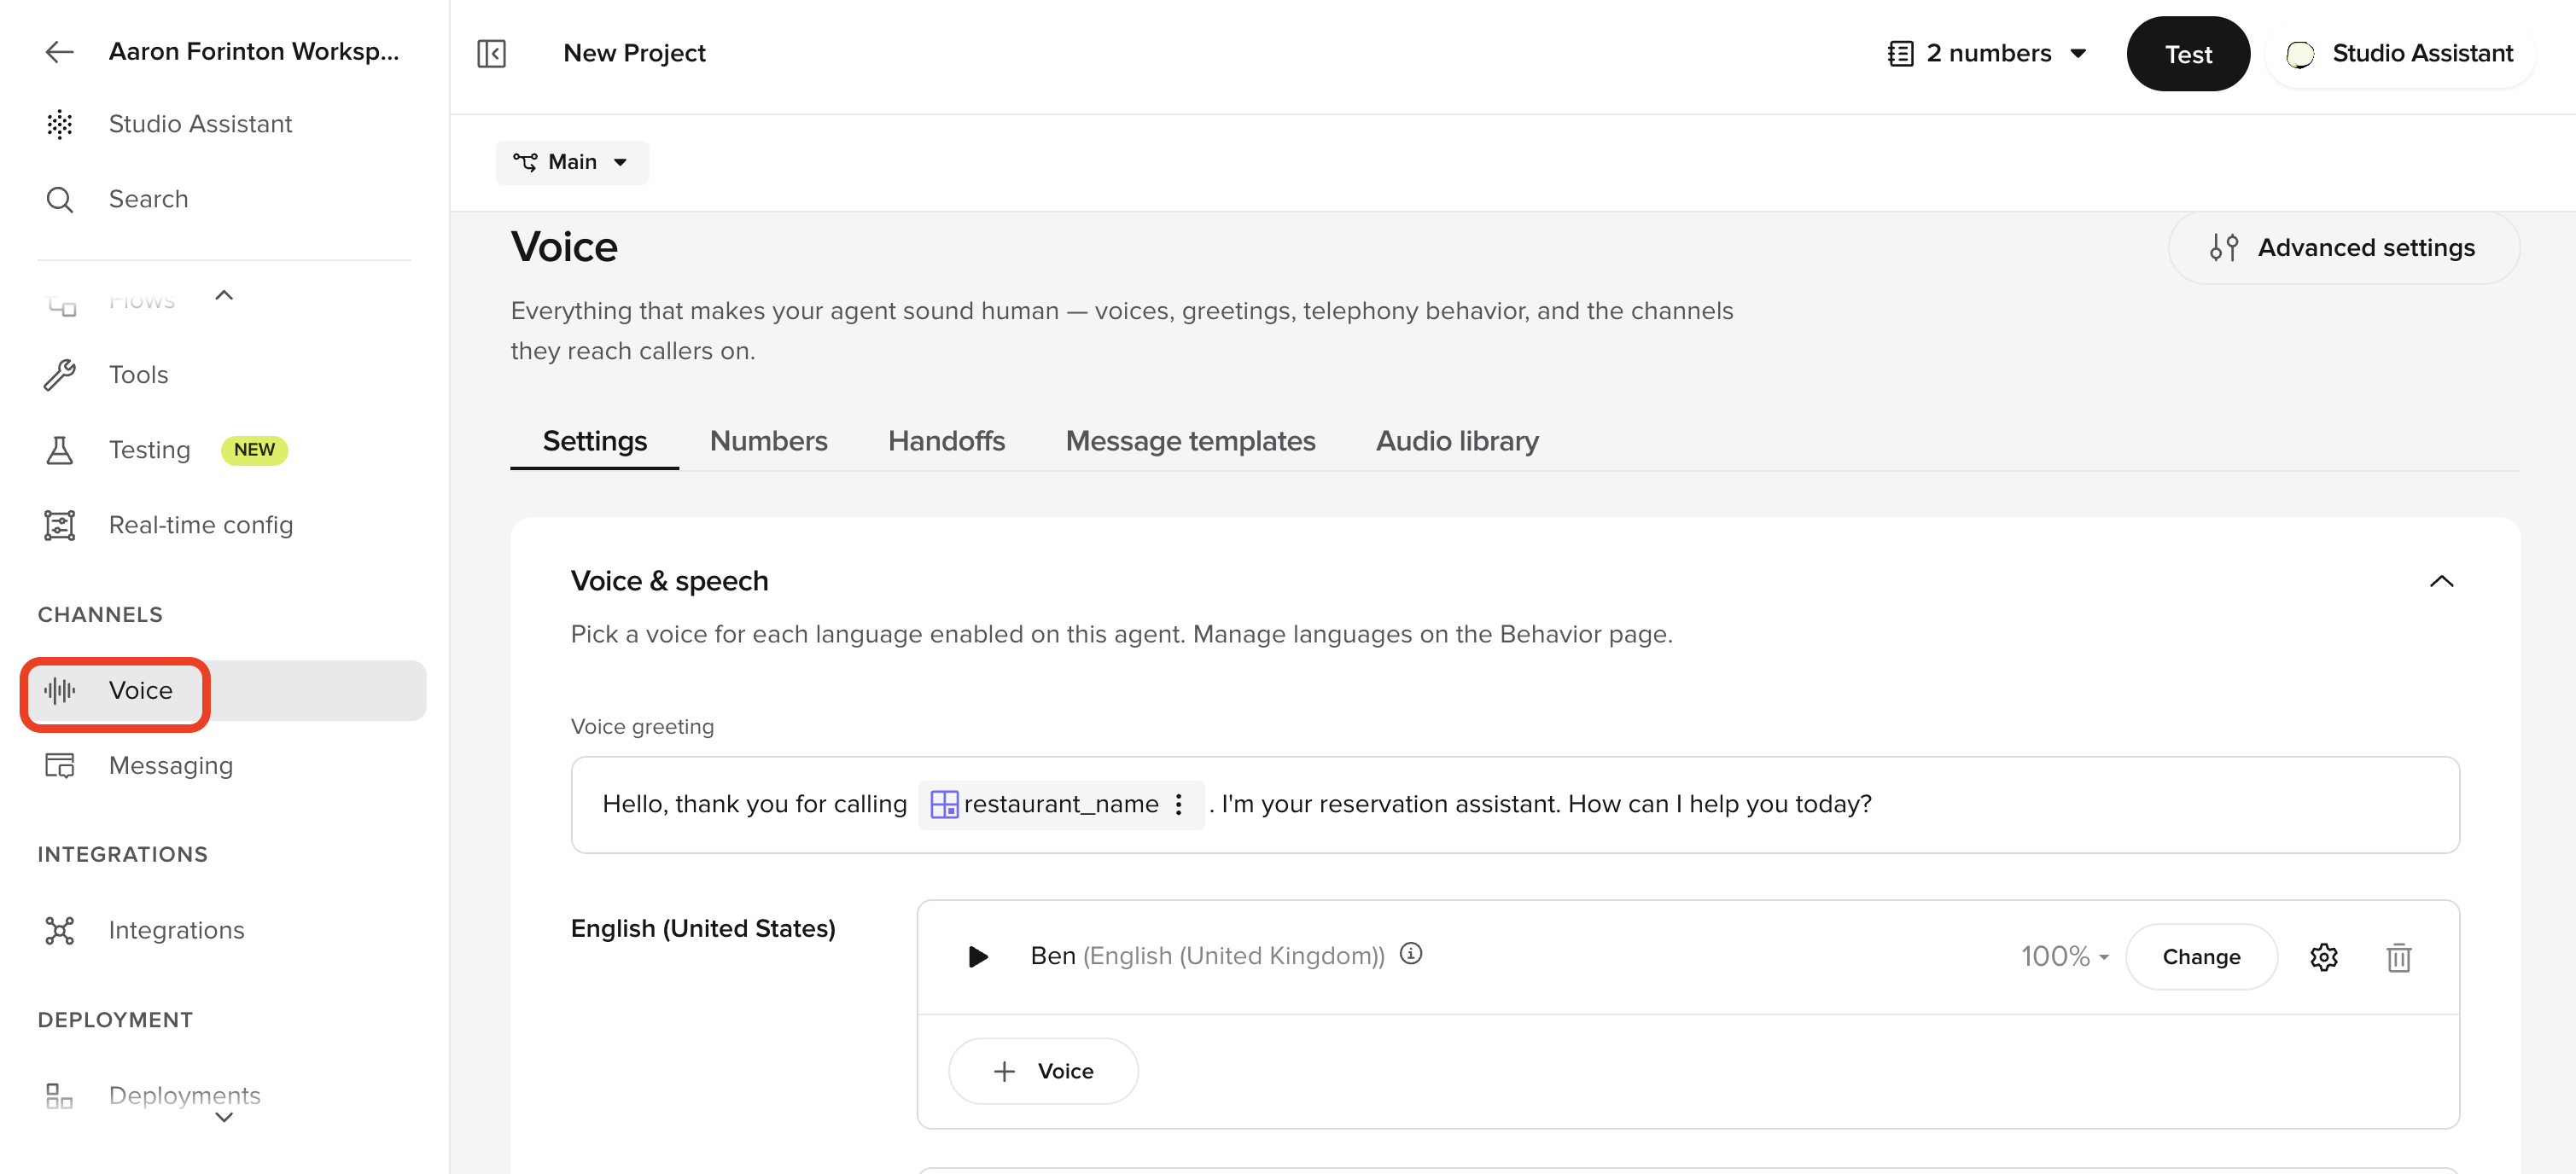The height and width of the screenshot is (1174, 2576).
Task: Collapse the Voice & speech section
Action: (2441, 581)
